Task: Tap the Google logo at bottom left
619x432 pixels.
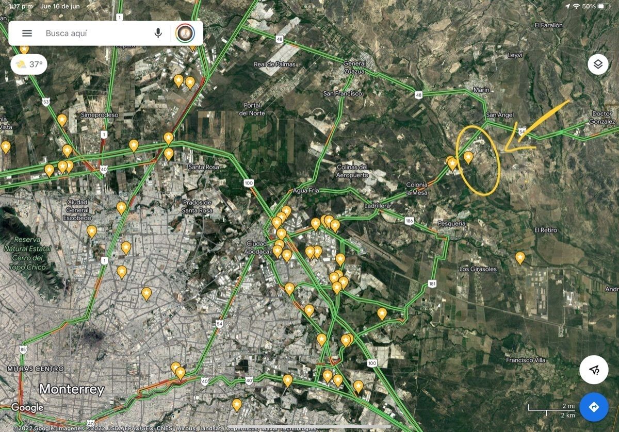Action: point(27,408)
